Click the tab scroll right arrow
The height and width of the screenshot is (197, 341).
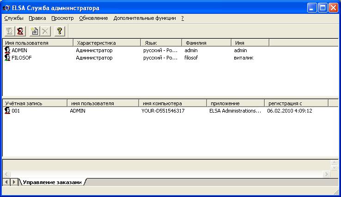point(14,182)
